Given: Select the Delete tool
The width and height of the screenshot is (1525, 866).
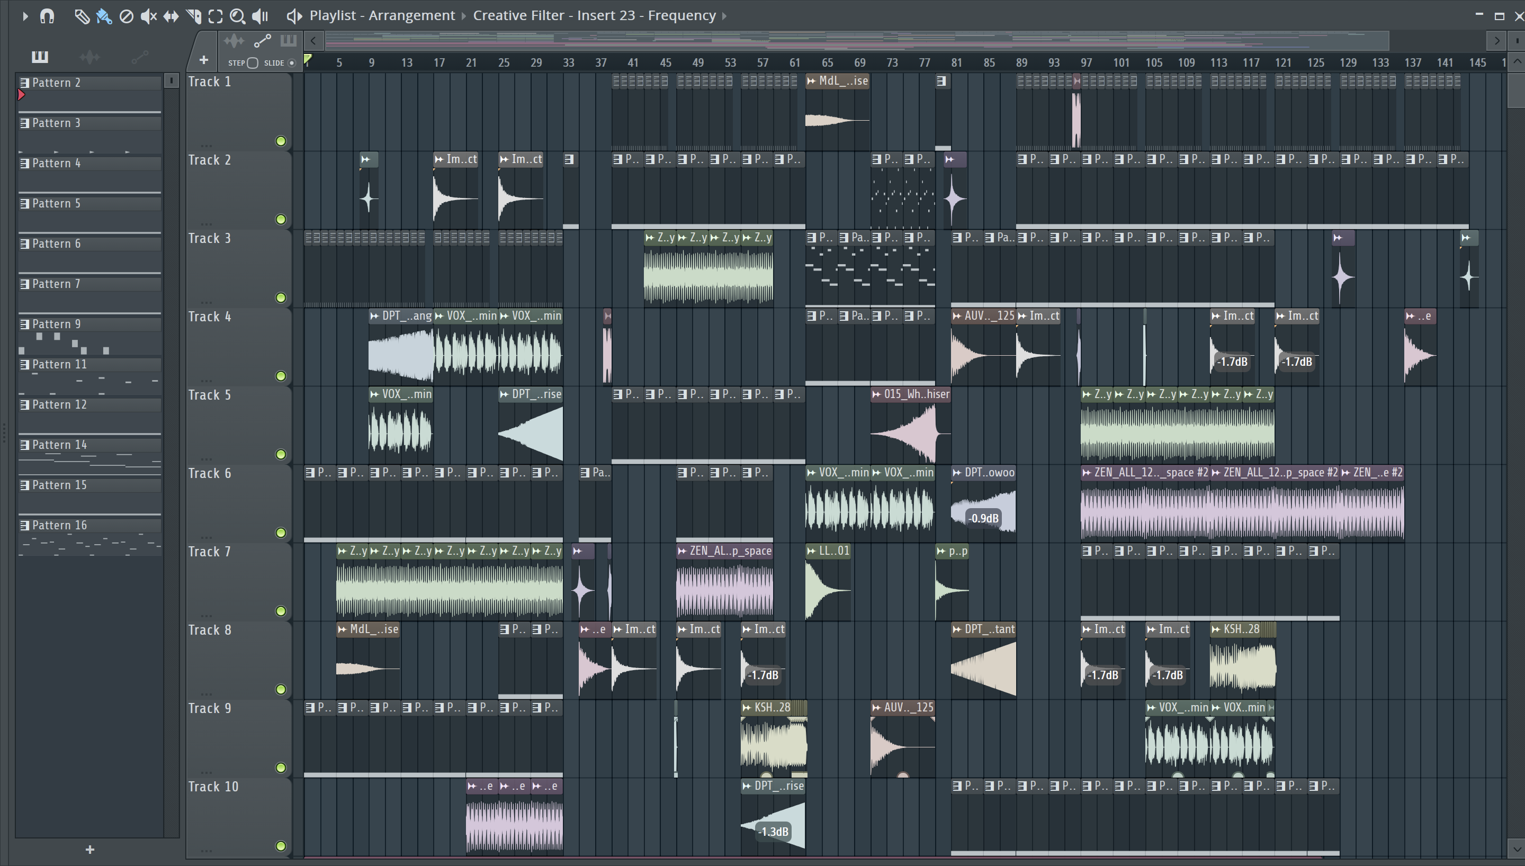Looking at the screenshot, I should point(126,16).
